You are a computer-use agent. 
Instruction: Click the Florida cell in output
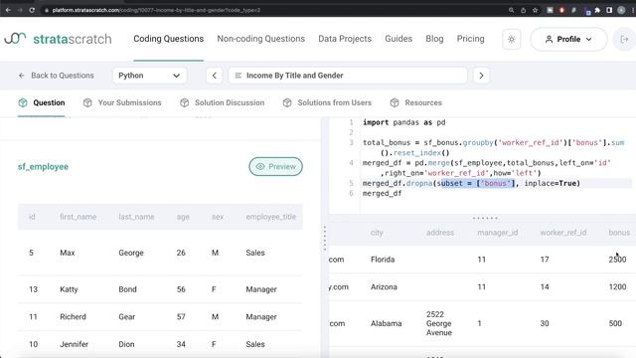(x=383, y=259)
